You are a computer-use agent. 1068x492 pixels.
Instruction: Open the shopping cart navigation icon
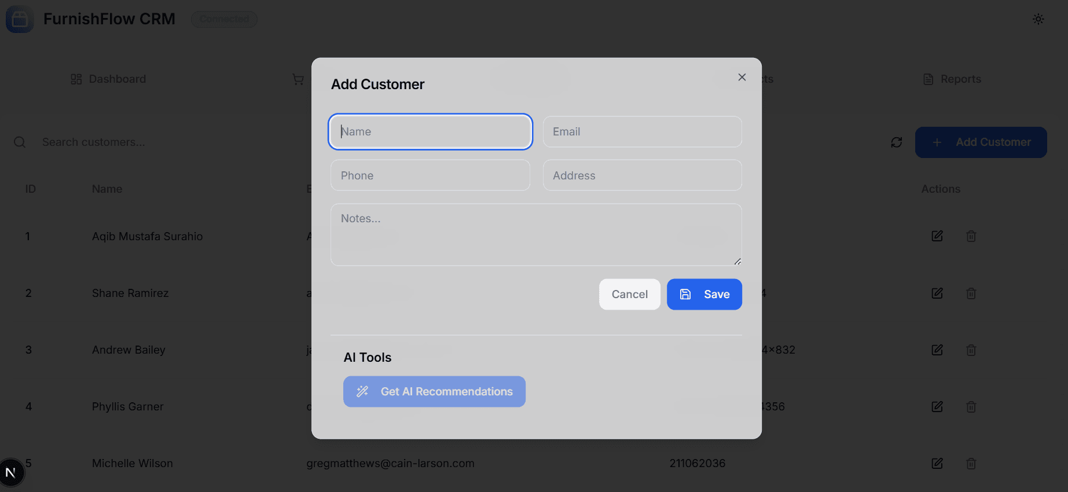point(298,79)
